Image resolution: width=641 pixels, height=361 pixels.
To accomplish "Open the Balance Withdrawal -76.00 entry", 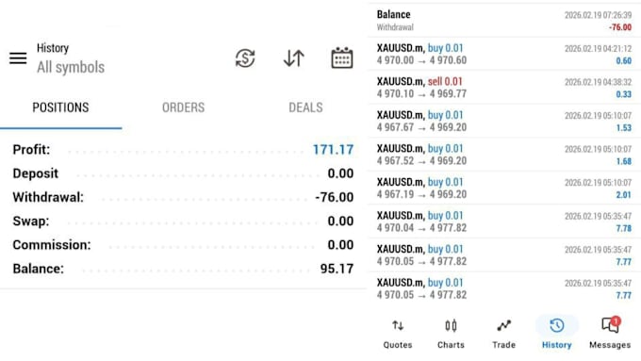I will 504,21.
